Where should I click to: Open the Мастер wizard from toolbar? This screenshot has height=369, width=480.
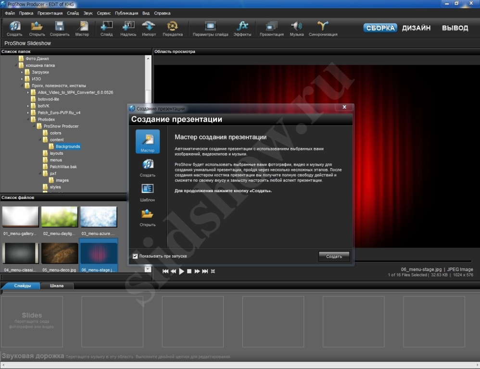pos(82,29)
